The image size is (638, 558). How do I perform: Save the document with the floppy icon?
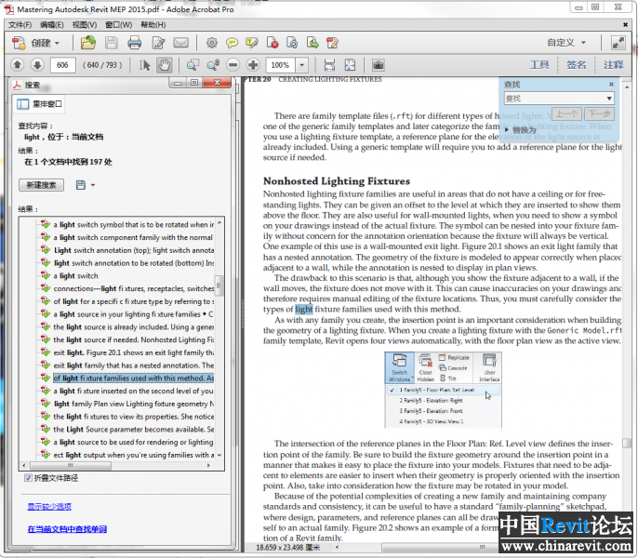[111, 43]
